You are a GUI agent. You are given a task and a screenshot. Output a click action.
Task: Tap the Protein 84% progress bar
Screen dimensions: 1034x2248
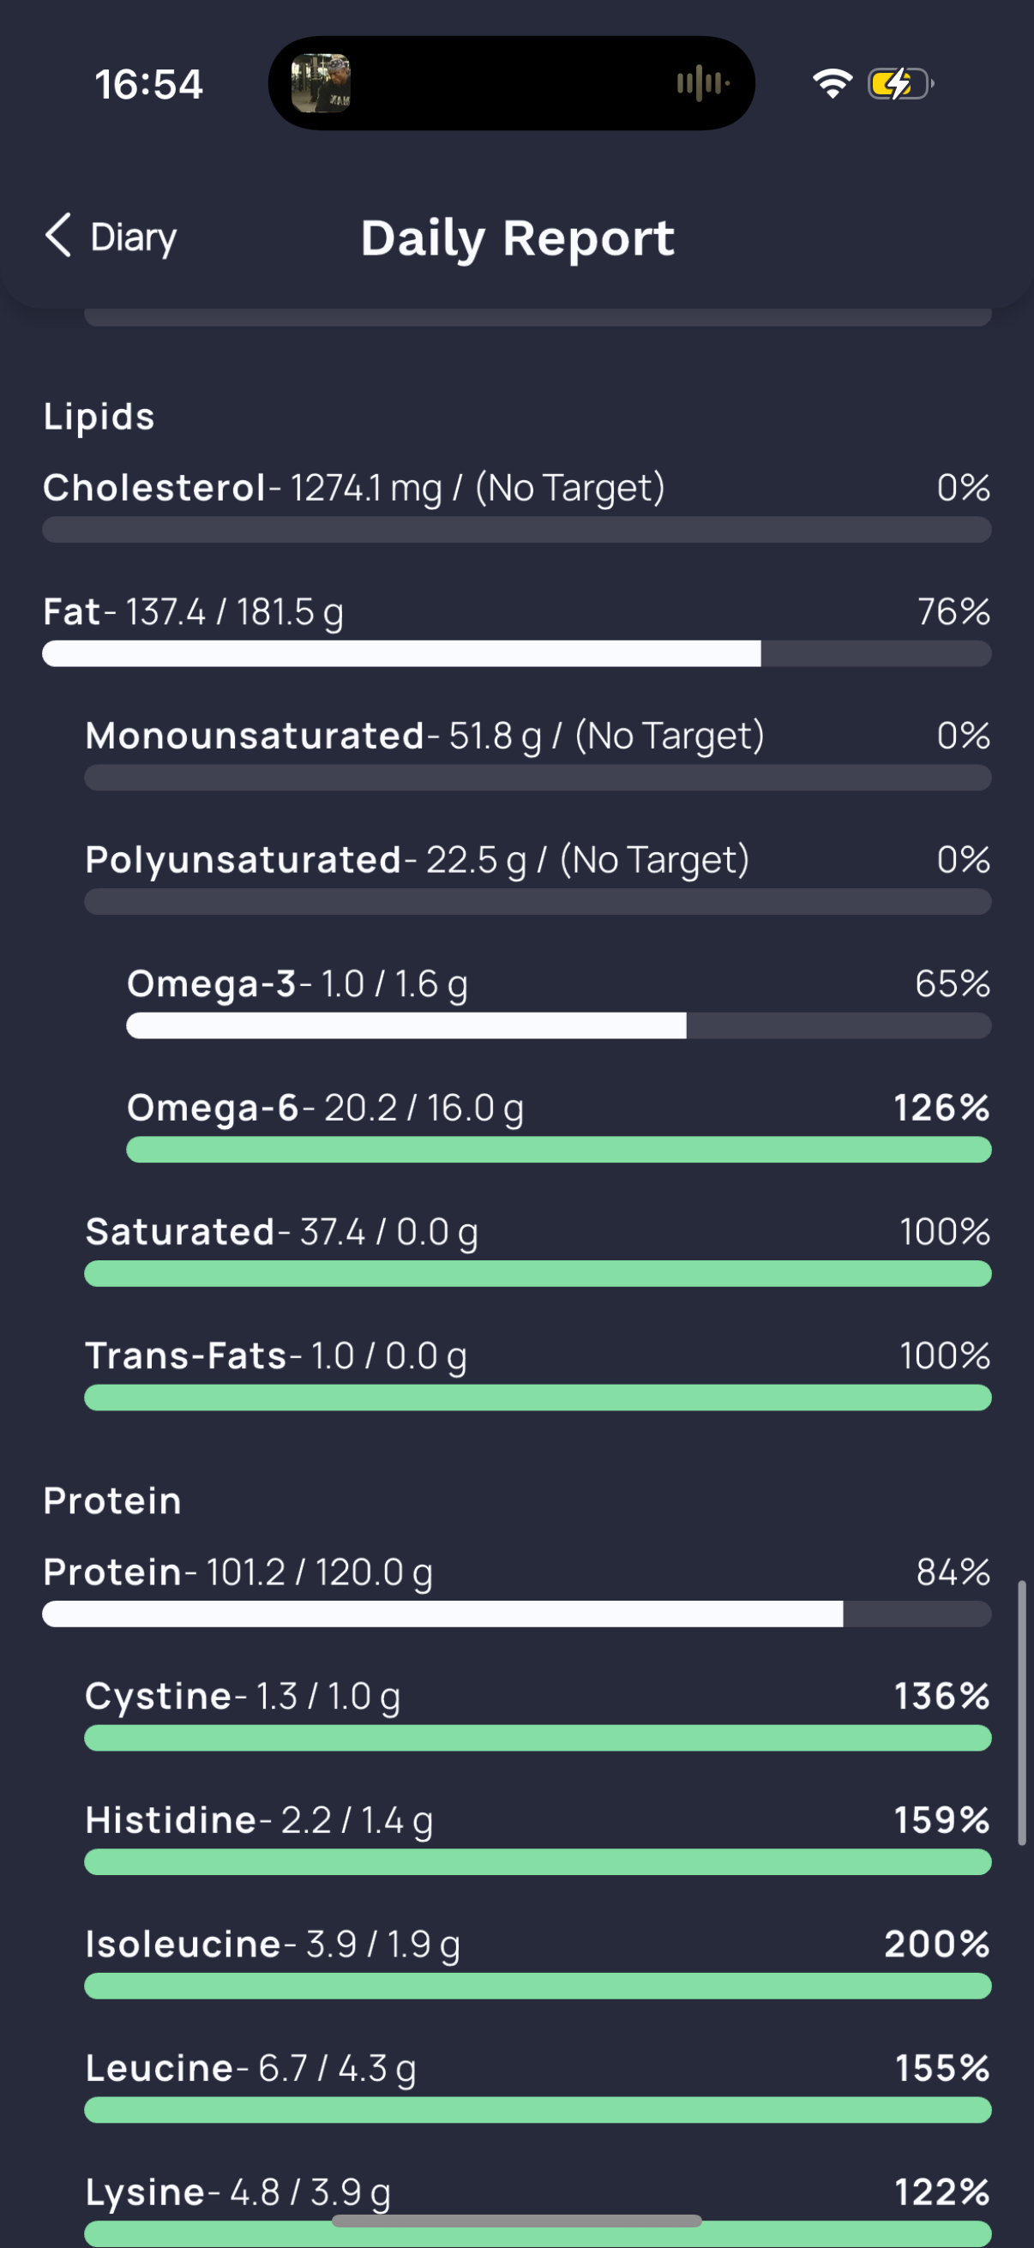point(516,1614)
